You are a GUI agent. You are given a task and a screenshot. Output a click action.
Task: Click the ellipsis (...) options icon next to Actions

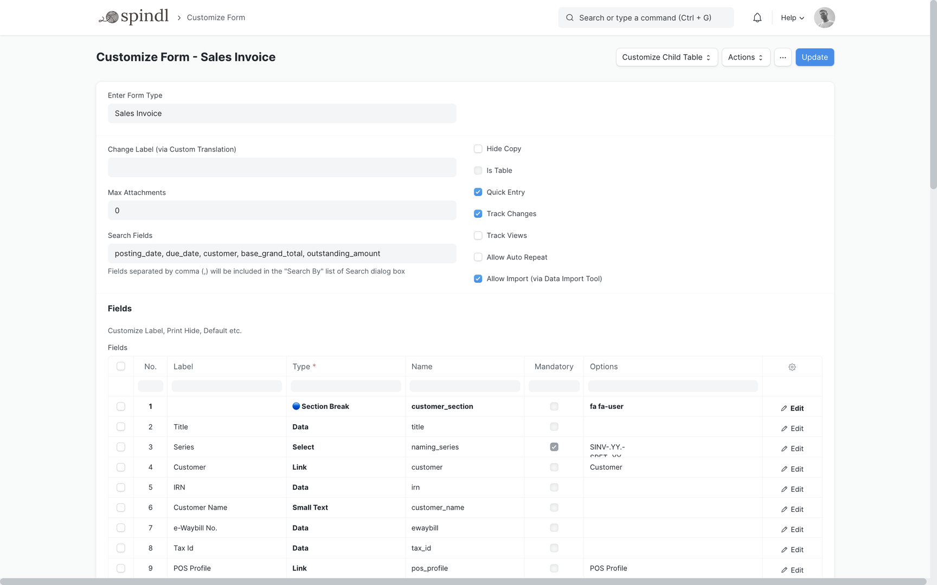point(782,57)
